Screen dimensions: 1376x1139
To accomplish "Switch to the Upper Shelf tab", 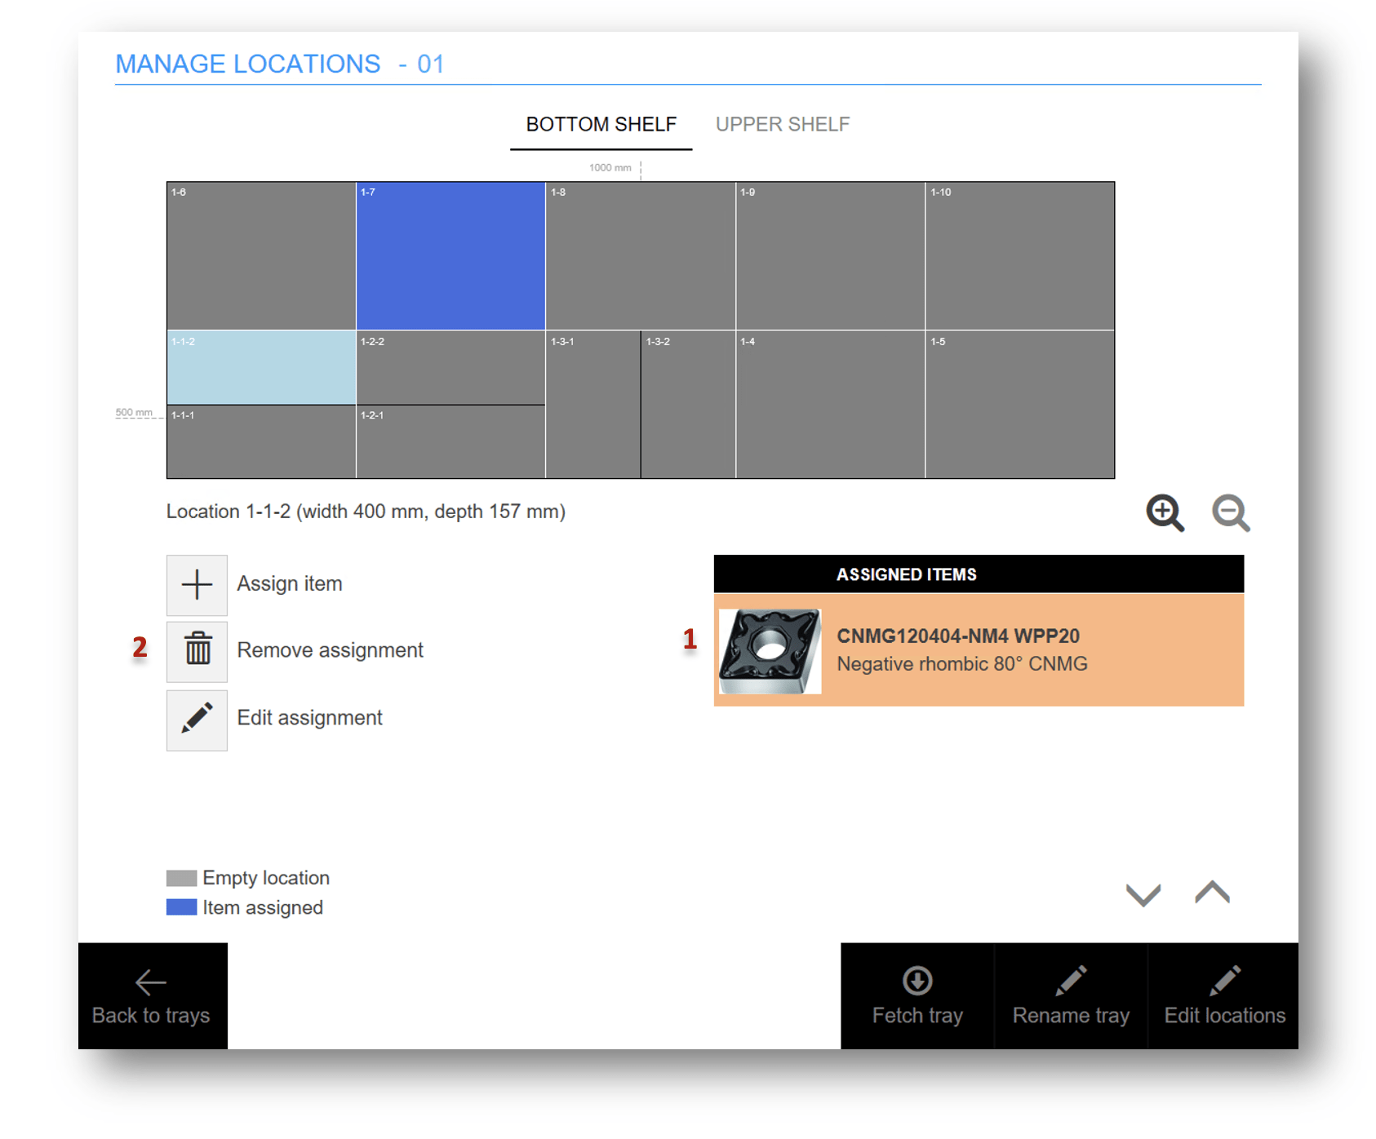I will pos(782,125).
